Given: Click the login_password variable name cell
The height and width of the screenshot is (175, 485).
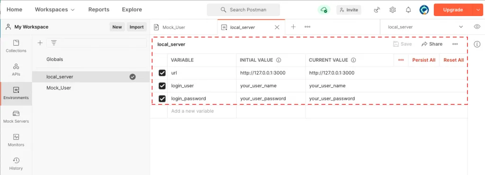Looking at the screenshot, I should (202, 99).
